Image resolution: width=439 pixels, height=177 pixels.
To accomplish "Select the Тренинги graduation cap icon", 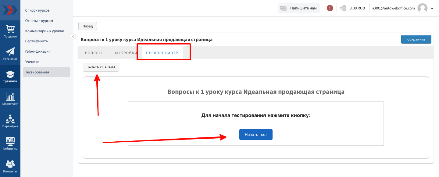I will (x=10, y=76).
